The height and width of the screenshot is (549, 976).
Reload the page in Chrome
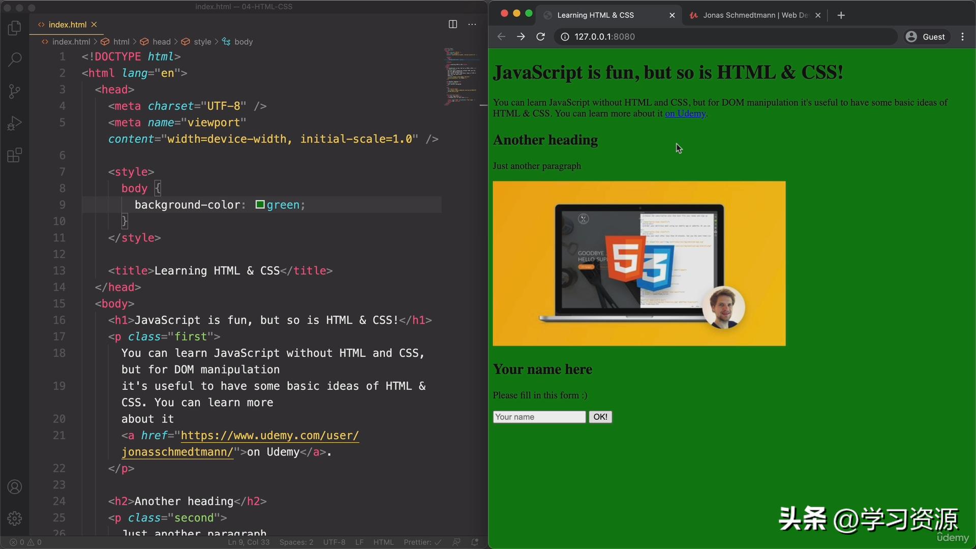tap(540, 37)
